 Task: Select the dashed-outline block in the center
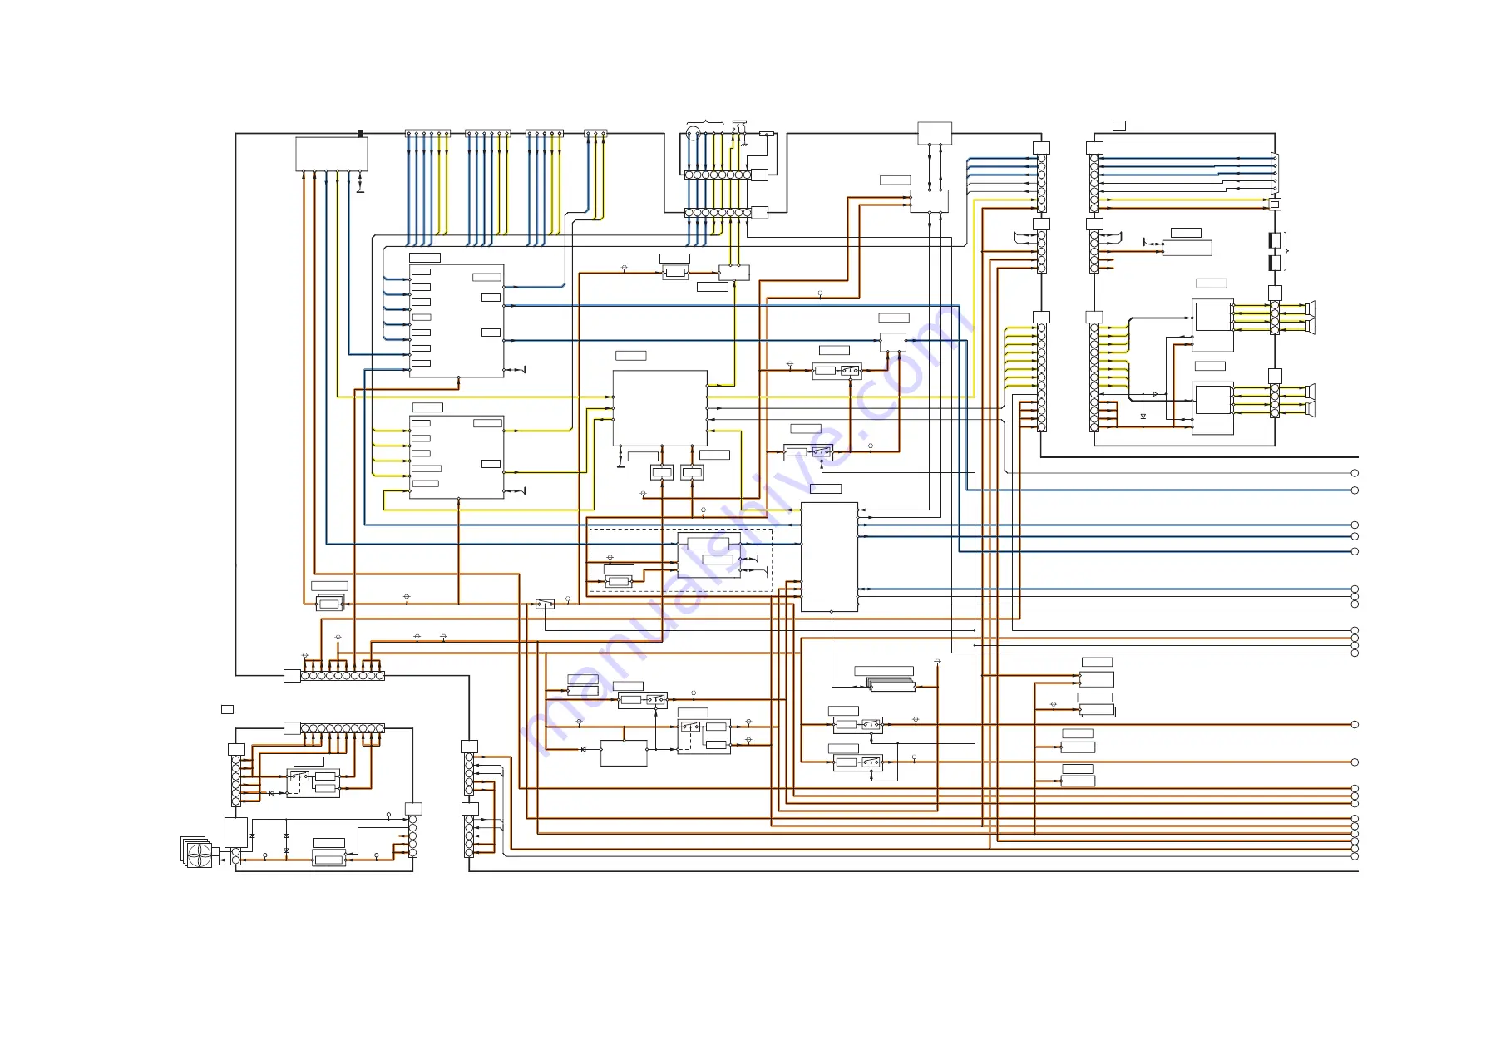pyautogui.click(x=680, y=560)
